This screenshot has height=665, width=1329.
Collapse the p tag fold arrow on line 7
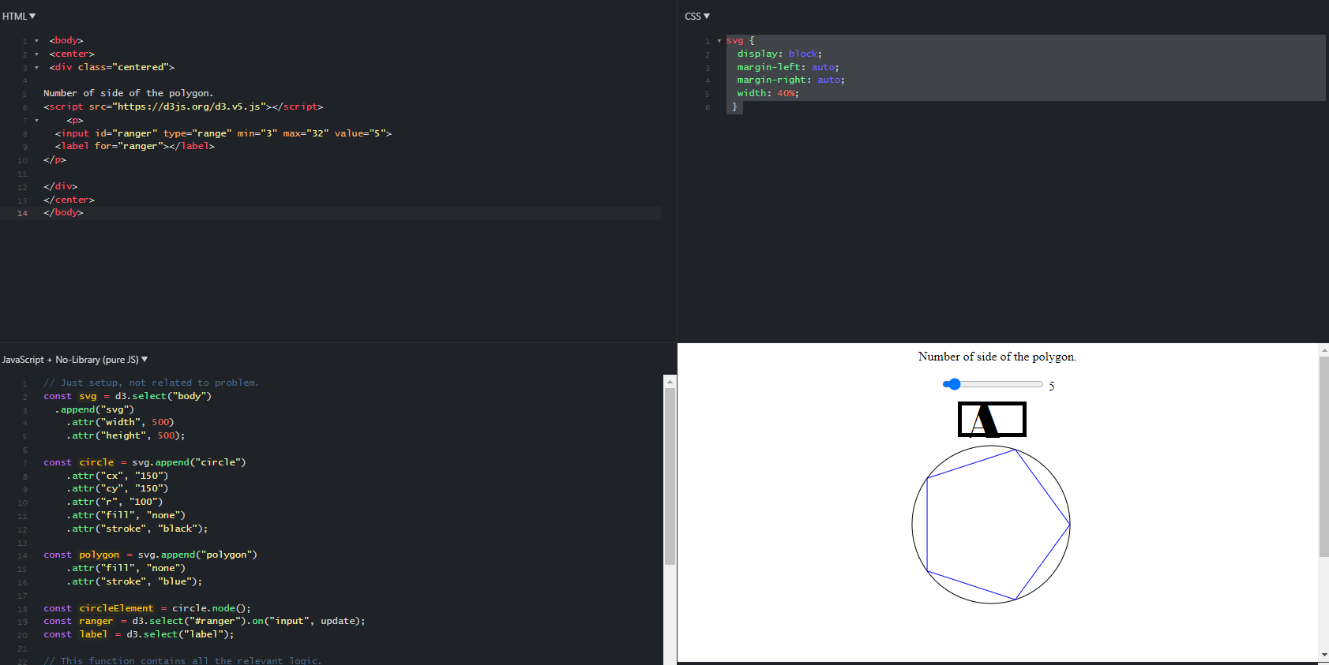(36, 121)
